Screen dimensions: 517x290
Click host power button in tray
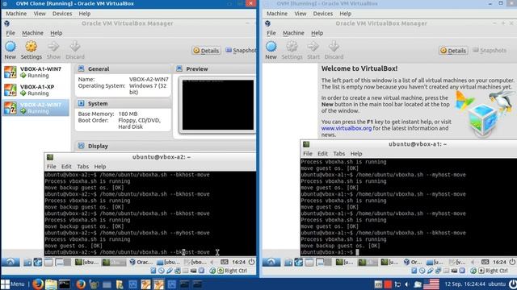pos(512,284)
